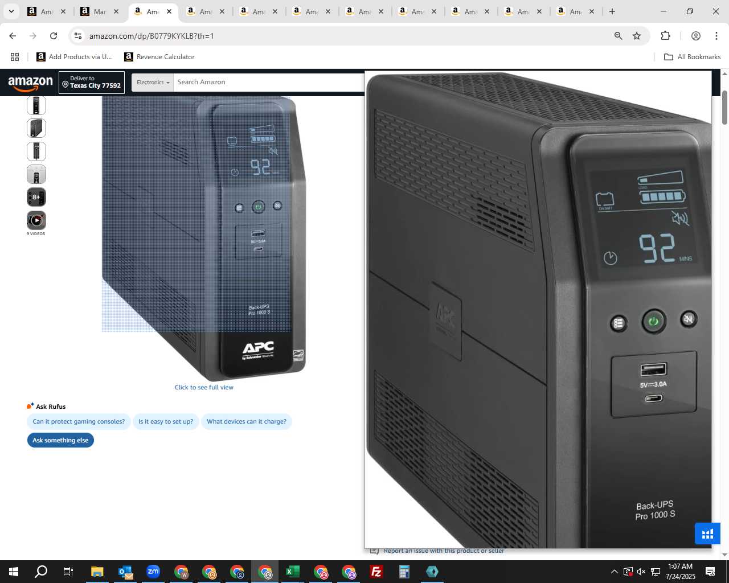Open Task View on the taskbar

[x=68, y=572]
